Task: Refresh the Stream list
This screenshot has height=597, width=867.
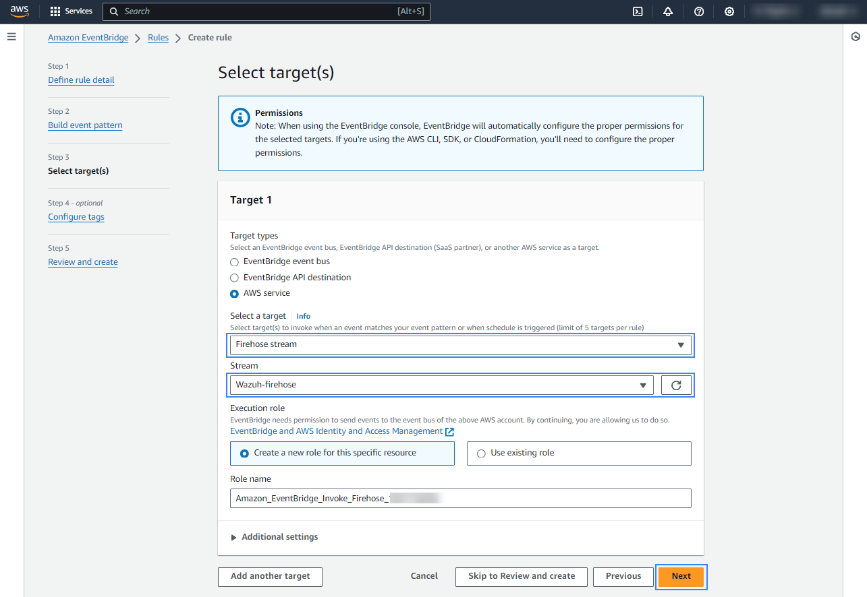Action: pos(676,385)
